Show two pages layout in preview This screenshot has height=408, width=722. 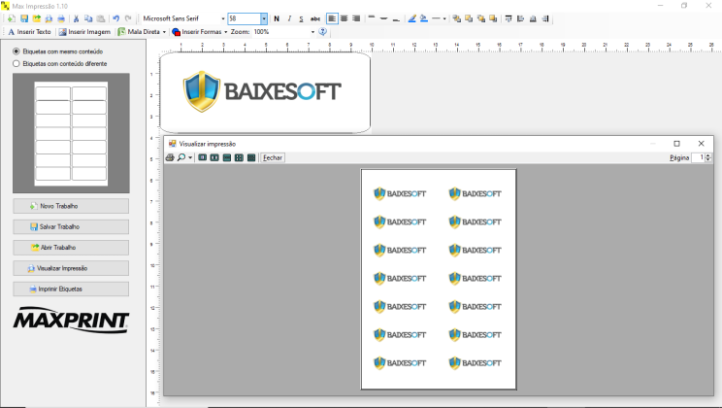[x=214, y=157]
